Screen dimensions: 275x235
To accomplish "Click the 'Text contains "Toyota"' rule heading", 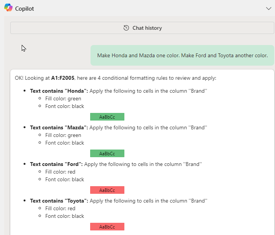I will [59, 201].
